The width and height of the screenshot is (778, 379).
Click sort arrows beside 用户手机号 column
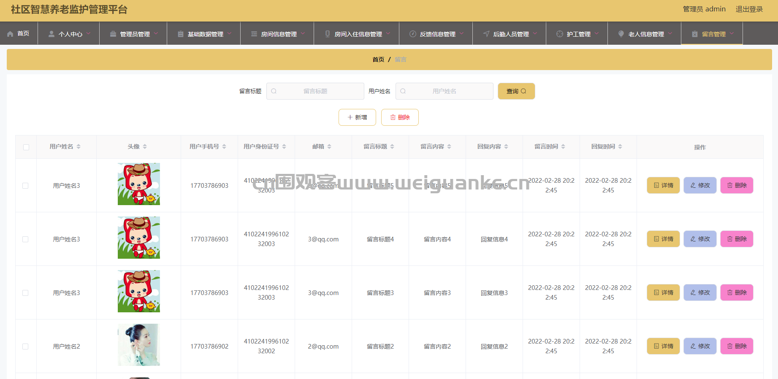[x=224, y=146]
